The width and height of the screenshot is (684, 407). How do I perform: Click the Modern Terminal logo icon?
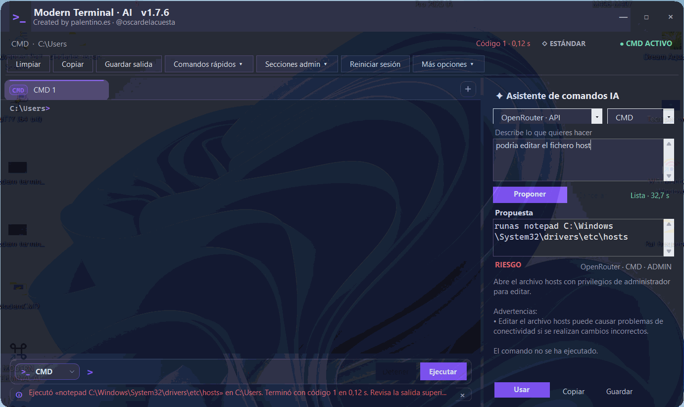[19, 18]
